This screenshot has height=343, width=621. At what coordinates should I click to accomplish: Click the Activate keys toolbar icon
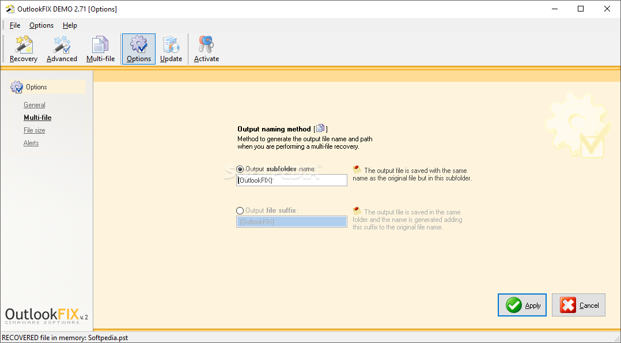206,49
